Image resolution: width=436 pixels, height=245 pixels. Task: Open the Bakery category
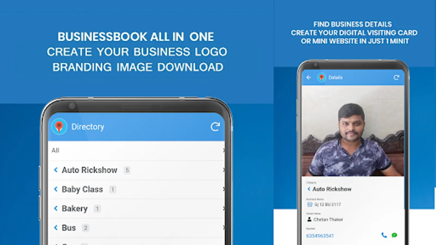136,209
